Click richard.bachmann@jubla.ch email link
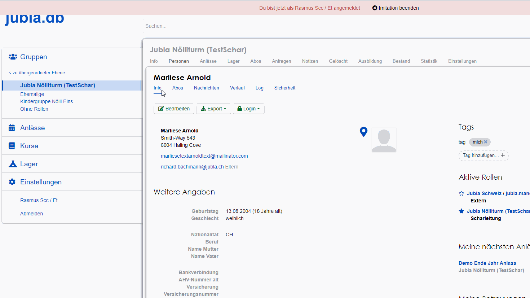This screenshot has width=530, height=298. (192, 167)
